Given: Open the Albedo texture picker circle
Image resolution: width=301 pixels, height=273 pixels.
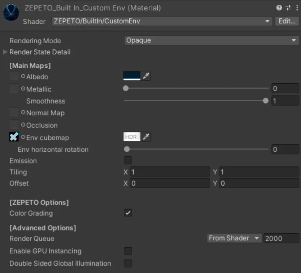Looking at the screenshot, I should coord(23,76).
